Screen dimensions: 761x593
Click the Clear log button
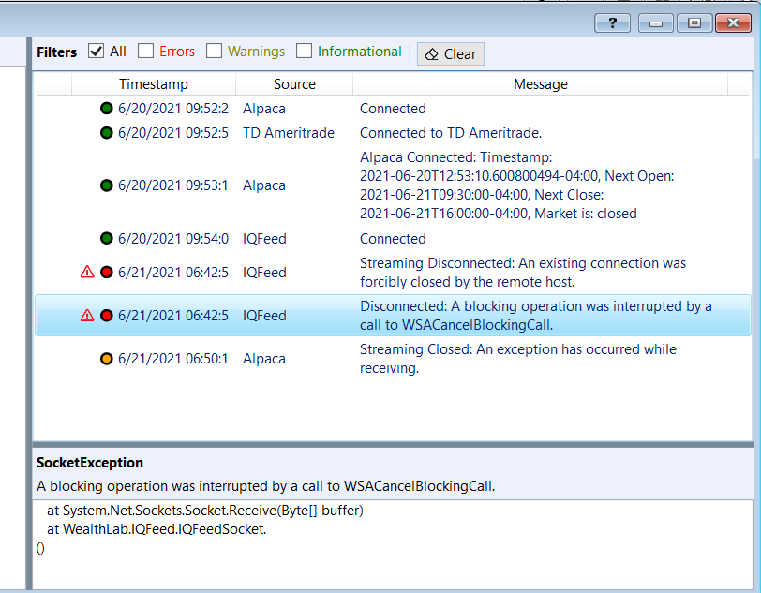point(451,53)
